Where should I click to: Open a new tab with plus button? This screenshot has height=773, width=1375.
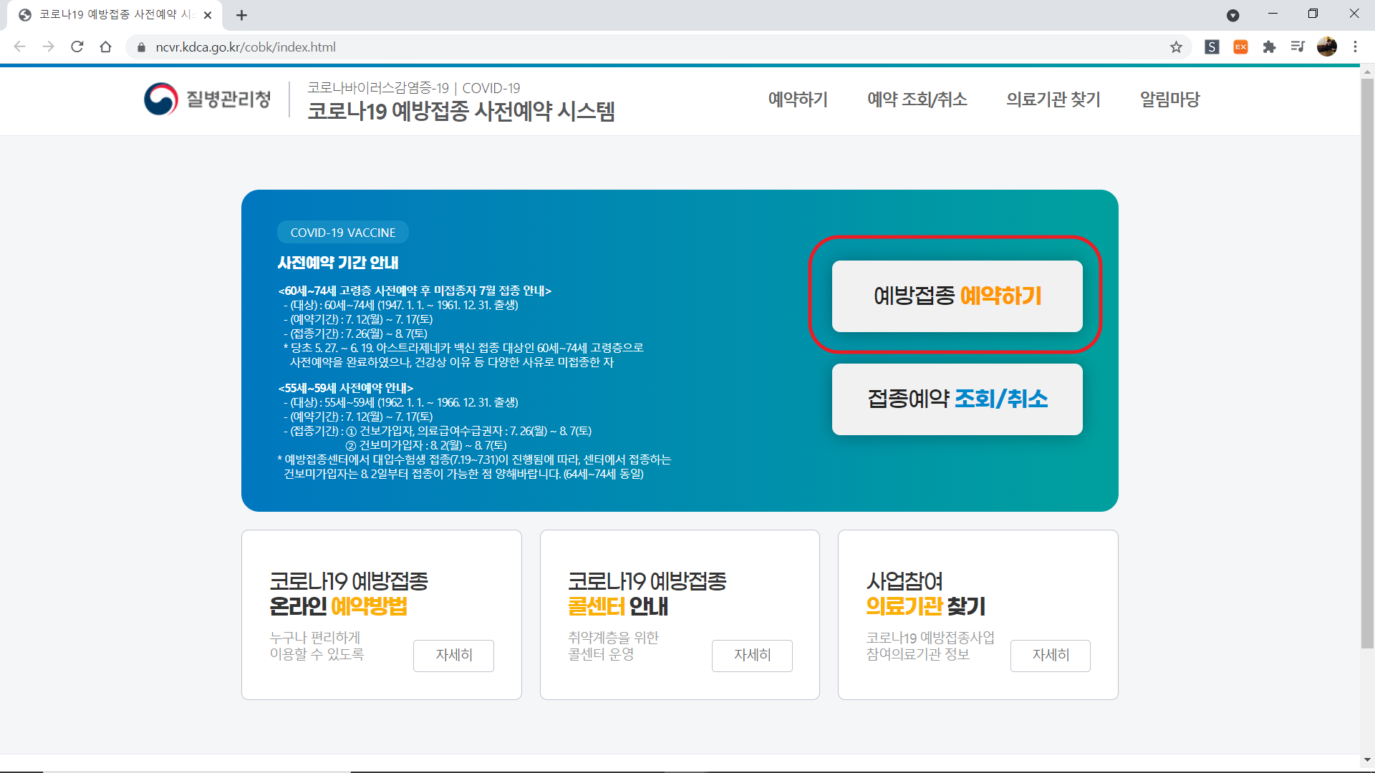(x=241, y=15)
